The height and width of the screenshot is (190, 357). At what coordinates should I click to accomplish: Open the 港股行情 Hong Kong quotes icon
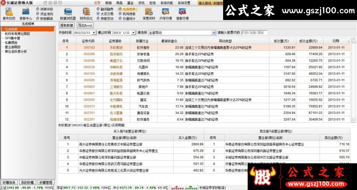coord(183,14)
